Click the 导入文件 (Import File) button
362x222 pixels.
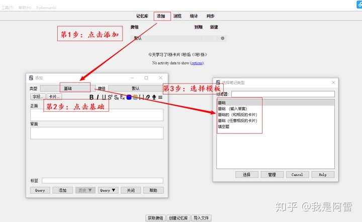201,218
